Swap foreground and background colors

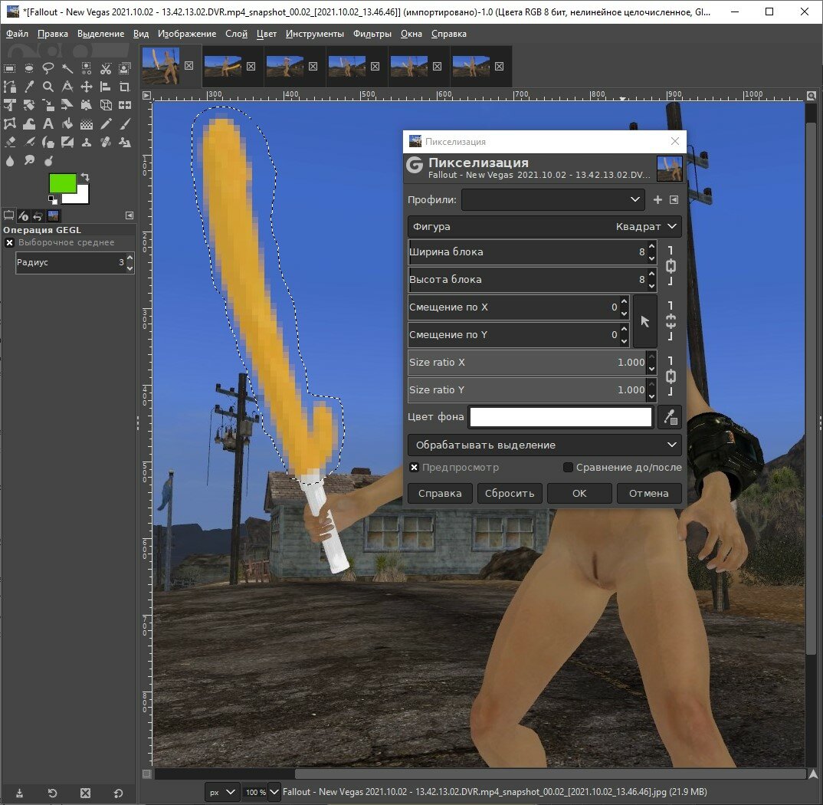tap(84, 178)
